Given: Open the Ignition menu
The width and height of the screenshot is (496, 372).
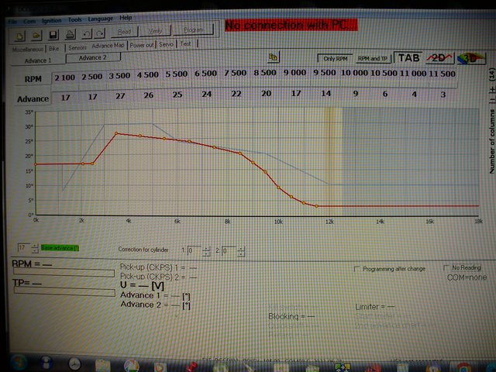Looking at the screenshot, I should pos(52,21).
